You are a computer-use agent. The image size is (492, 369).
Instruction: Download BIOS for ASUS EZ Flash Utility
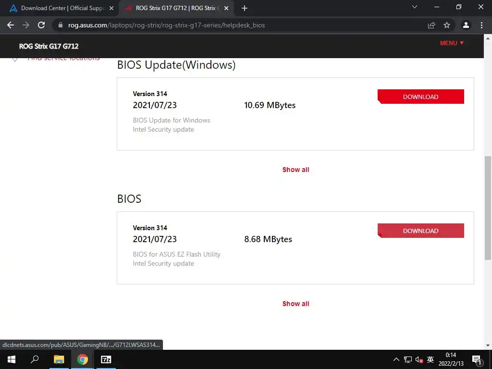421,231
